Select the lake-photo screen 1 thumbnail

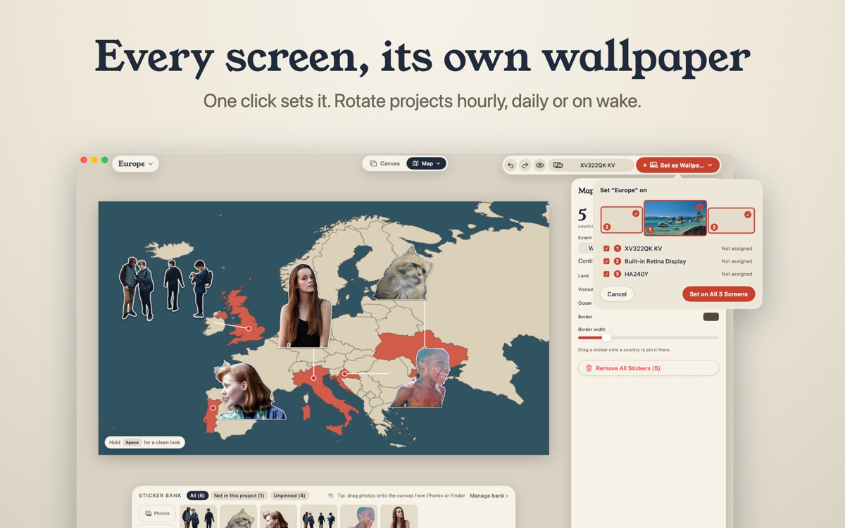click(x=675, y=218)
